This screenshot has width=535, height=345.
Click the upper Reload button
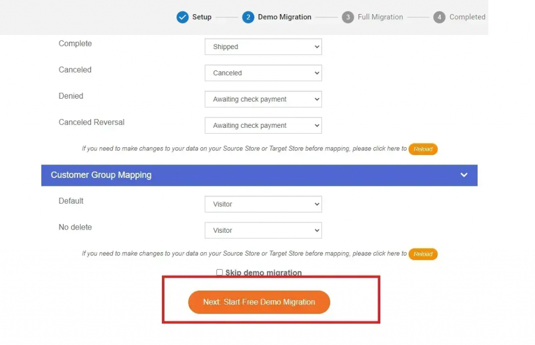pyautogui.click(x=423, y=149)
